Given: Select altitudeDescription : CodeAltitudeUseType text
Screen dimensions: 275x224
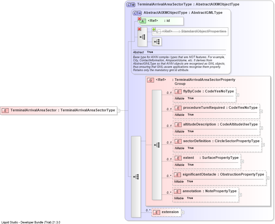Looking at the screenshot, I should (220, 124).
